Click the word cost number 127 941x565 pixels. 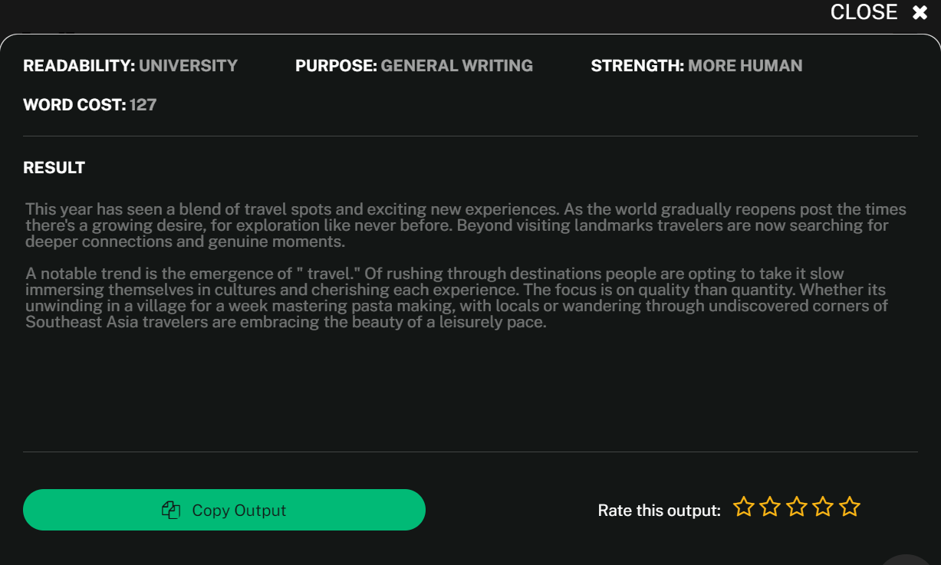143,105
